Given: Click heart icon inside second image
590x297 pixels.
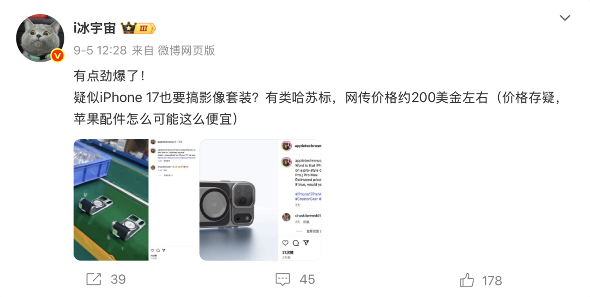Looking at the screenshot, I should click(x=285, y=243).
